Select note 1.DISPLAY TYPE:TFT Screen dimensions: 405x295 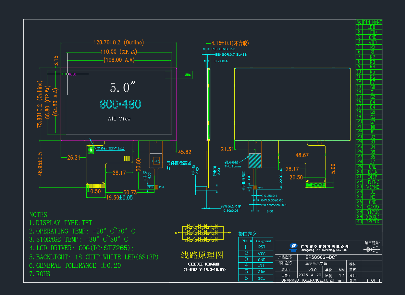tap(61, 223)
